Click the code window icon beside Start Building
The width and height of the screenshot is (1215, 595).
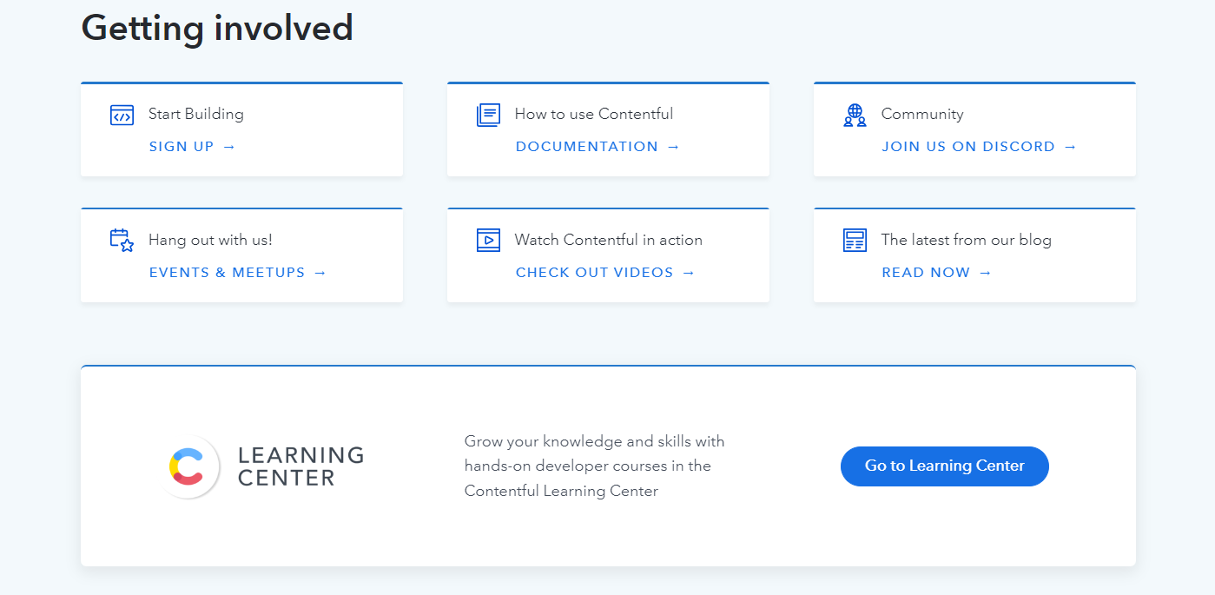pyautogui.click(x=122, y=115)
